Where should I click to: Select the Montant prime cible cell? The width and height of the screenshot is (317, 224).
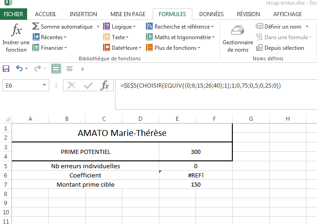86,184
